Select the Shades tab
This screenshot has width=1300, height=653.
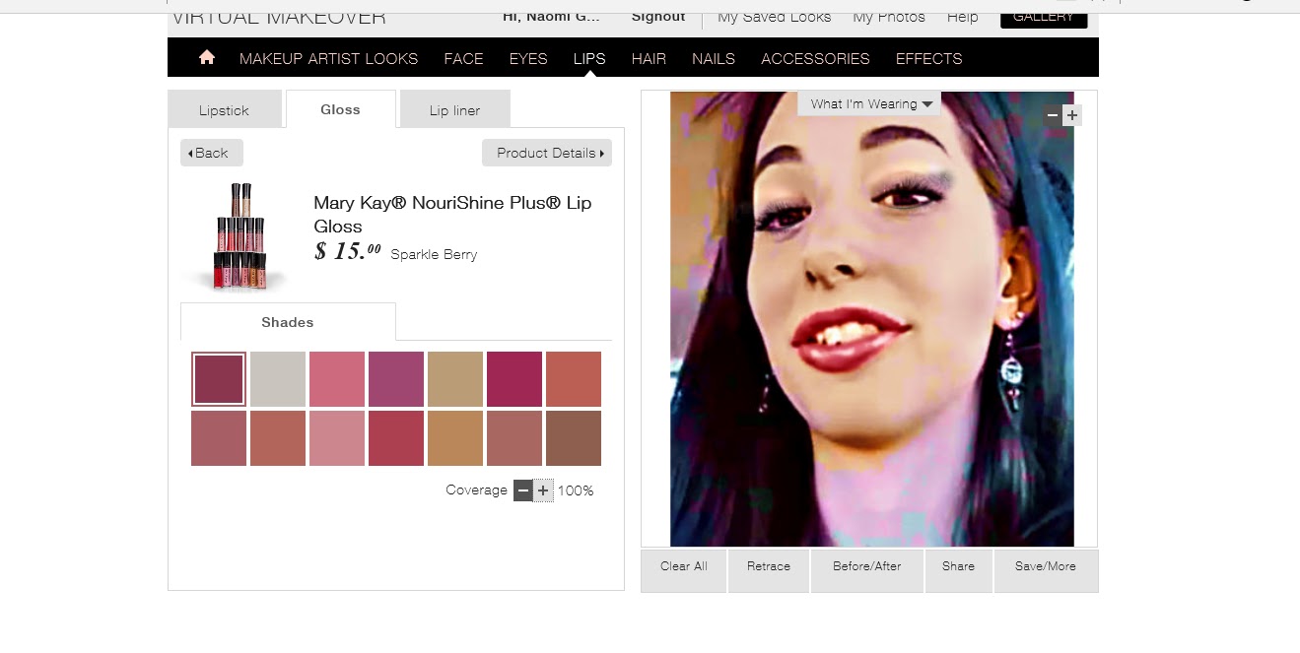288,322
